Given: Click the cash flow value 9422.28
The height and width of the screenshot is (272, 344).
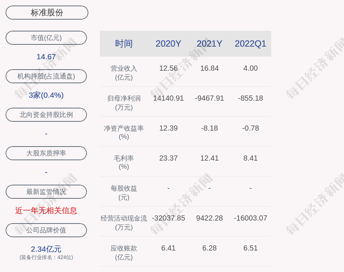Looking at the screenshot, I should pyautogui.click(x=209, y=218).
